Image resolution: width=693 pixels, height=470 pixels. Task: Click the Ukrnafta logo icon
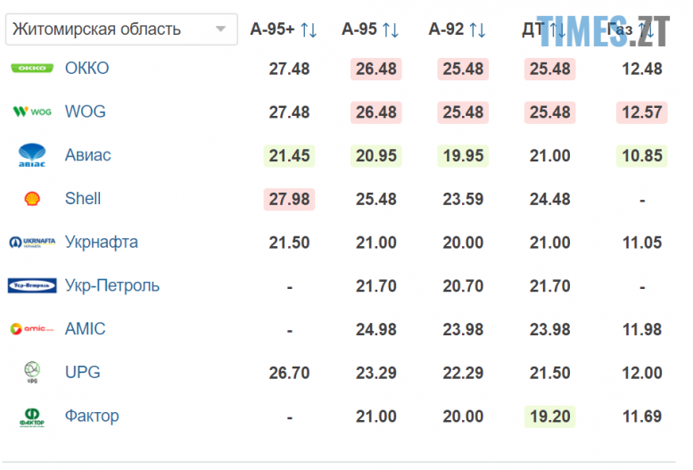[x=32, y=242]
